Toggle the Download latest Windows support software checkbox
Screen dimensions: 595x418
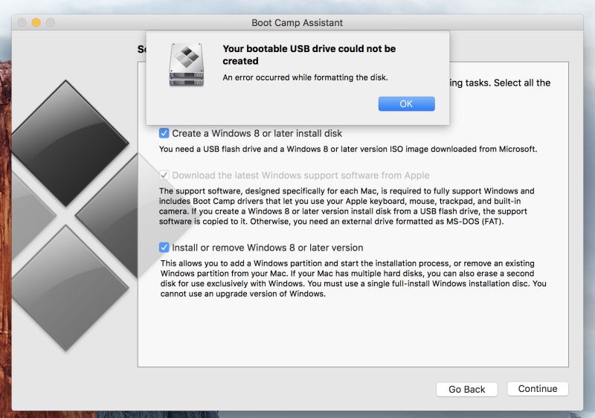coord(164,176)
